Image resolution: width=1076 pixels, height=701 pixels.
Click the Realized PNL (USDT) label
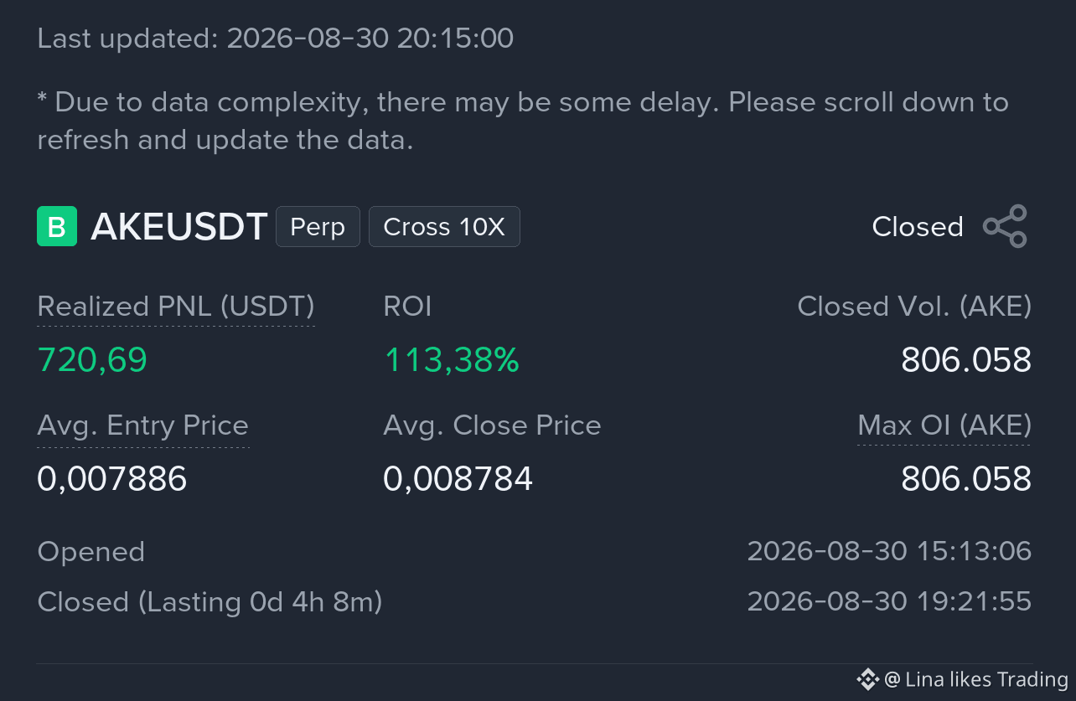click(x=176, y=307)
